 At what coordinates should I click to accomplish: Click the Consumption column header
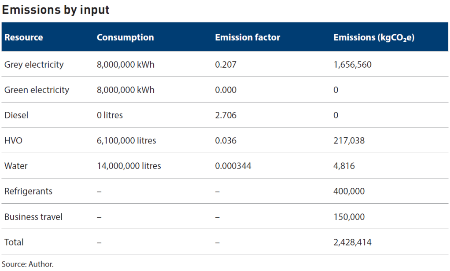pos(125,37)
